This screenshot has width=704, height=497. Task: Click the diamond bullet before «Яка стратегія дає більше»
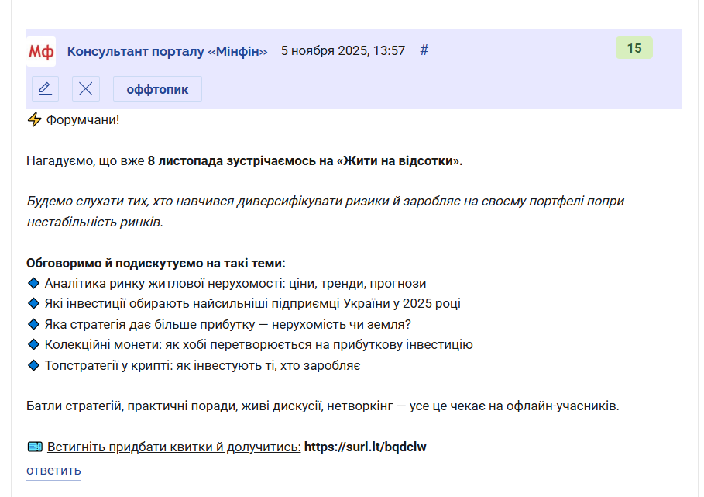point(33,324)
